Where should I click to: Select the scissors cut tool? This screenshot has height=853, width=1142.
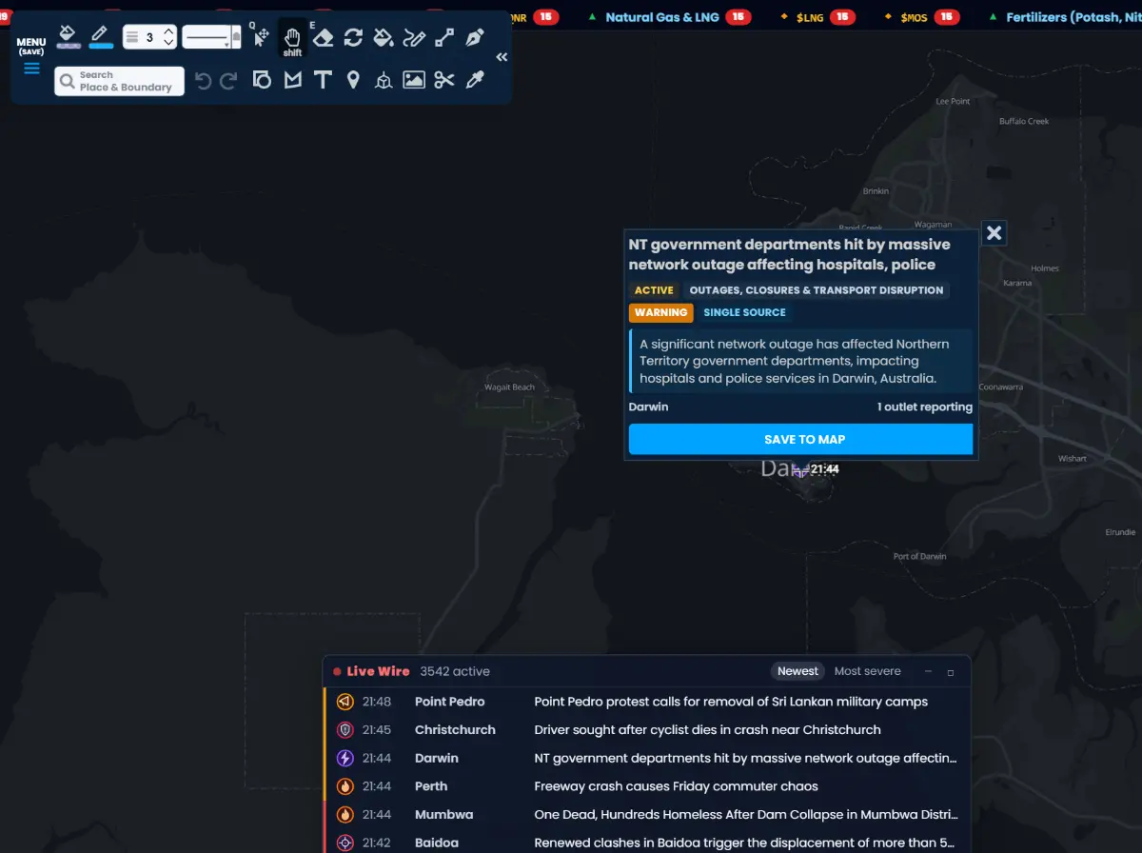(444, 80)
